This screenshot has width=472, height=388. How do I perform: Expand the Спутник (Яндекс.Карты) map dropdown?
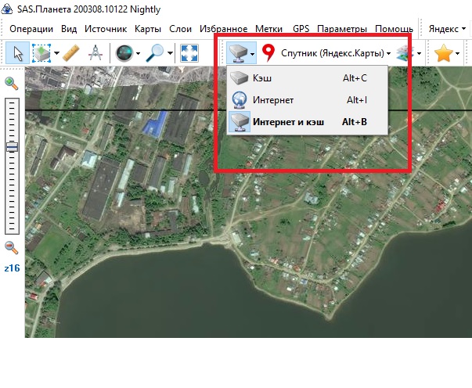coord(336,53)
